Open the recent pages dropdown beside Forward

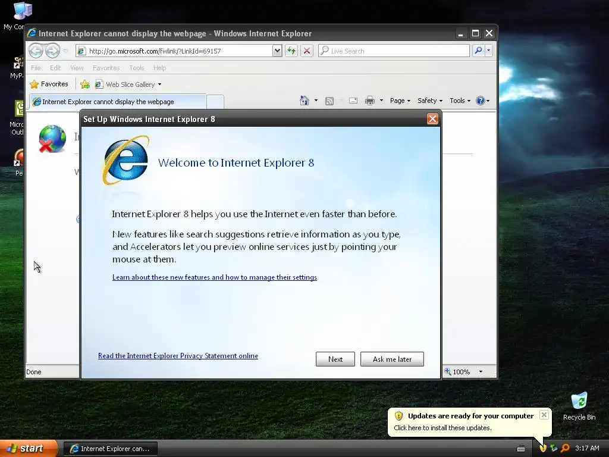pyautogui.click(x=65, y=51)
